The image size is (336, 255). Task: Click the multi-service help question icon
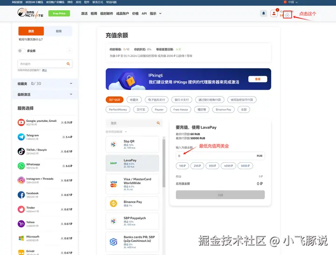[x=69, y=51]
